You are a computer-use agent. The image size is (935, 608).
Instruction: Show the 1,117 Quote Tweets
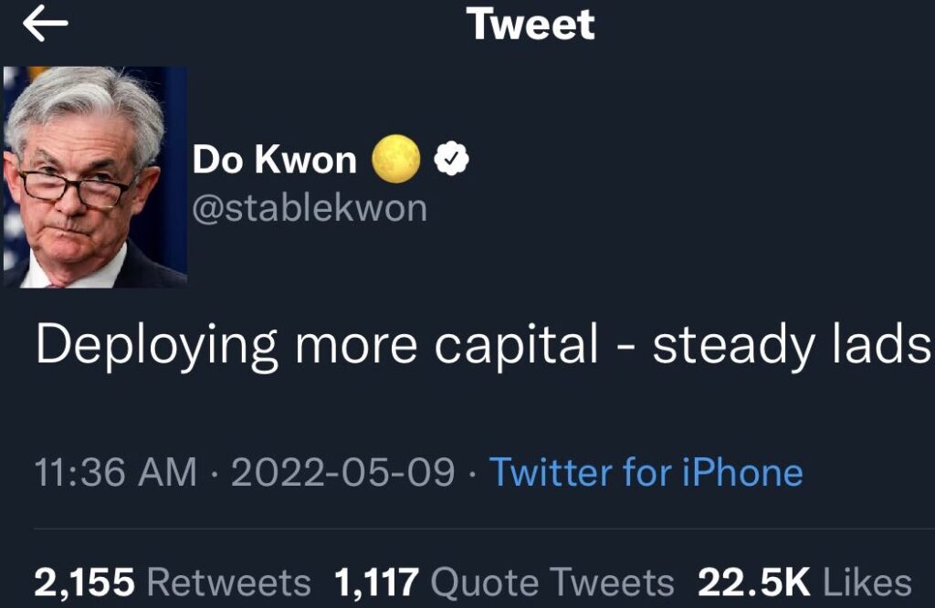click(505, 583)
